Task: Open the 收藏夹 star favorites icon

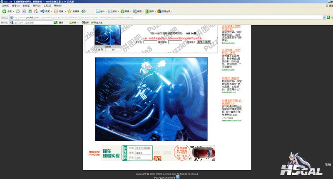Action: pos(70,11)
